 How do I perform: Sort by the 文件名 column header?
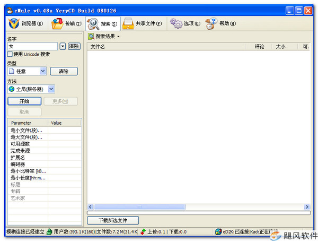click(x=166, y=47)
